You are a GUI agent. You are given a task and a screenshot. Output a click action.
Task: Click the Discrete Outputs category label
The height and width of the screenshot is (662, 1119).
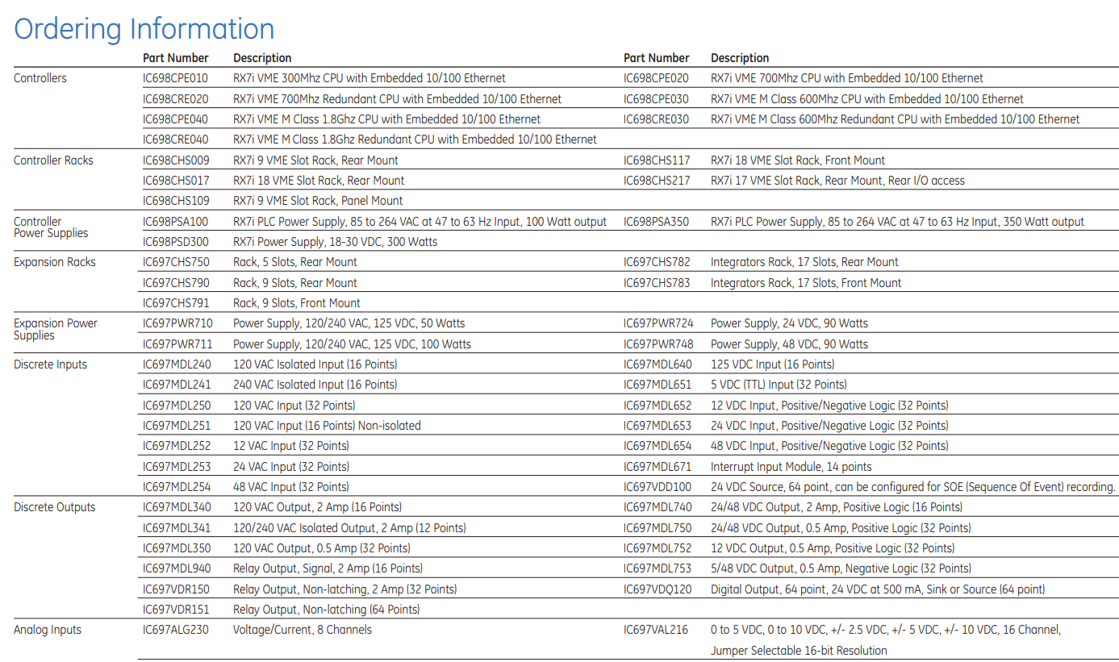pyautogui.click(x=55, y=507)
